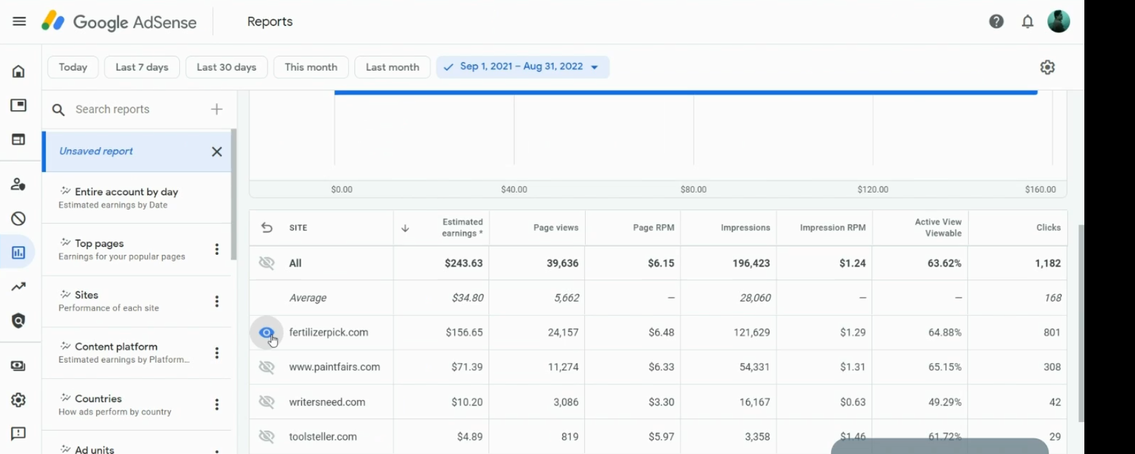Click writersneed.com site name
Image resolution: width=1135 pixels, height=454 pixels.
point(327,402)
